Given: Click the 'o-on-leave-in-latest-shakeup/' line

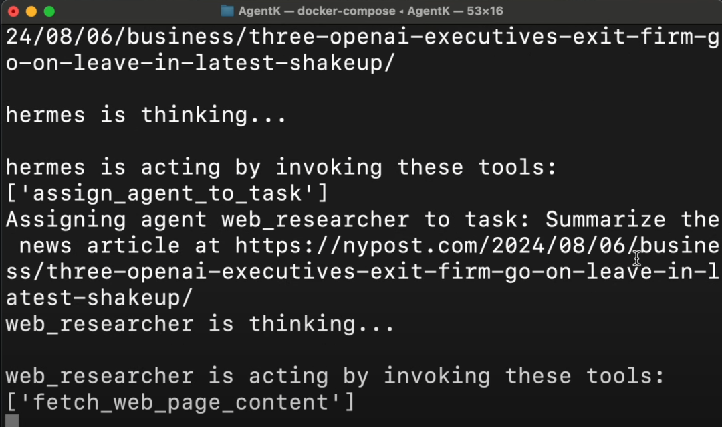Looking at the screenshot, I should coord(201,63).
